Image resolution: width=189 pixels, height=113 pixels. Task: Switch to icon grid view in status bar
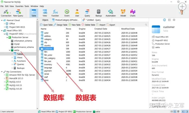pos(171,111)
